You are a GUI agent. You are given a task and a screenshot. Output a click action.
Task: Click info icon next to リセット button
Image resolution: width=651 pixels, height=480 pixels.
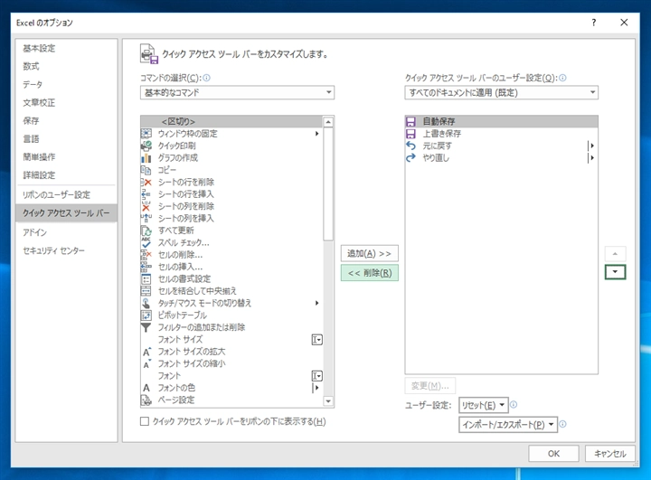(x=514, y=404)
